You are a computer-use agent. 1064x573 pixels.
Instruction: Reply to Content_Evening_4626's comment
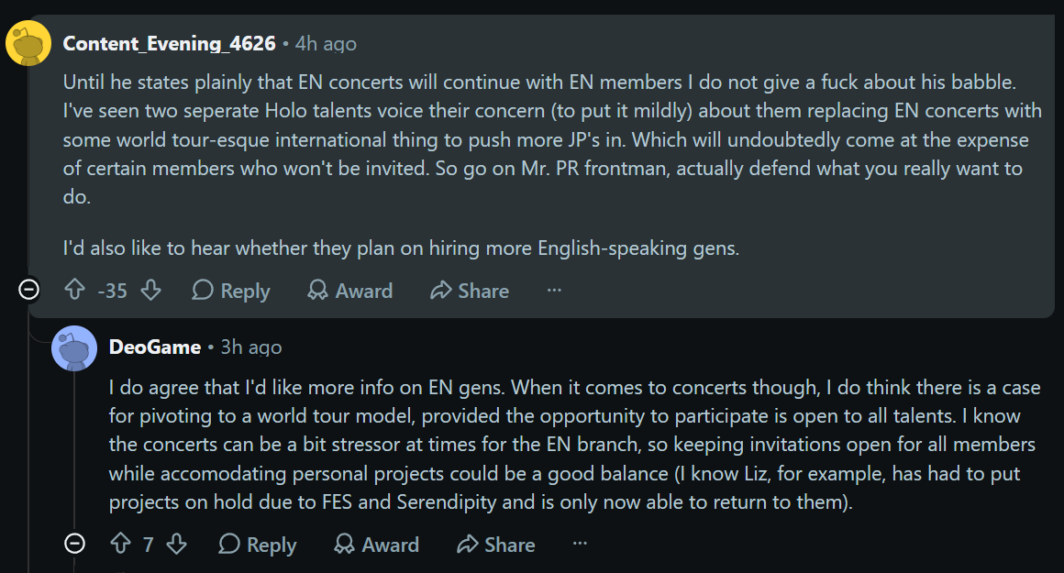tap(231, 291)
